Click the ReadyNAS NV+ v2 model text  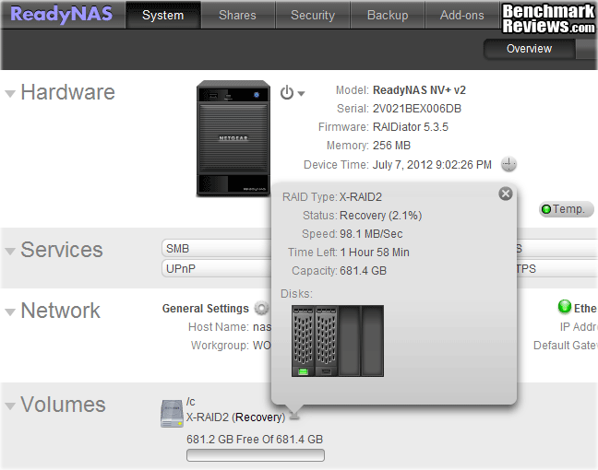419,90
